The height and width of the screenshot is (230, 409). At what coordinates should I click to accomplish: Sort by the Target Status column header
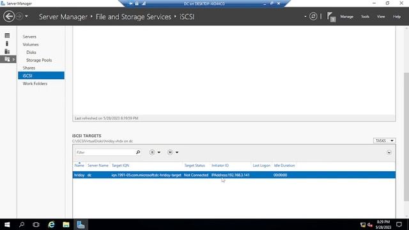tap(194, 165)
